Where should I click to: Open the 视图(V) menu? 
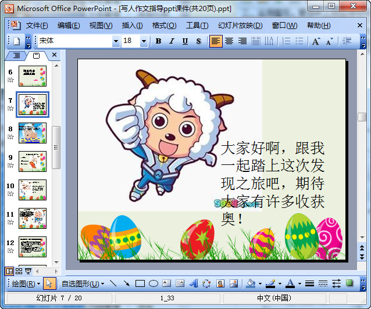coord(101,26)
